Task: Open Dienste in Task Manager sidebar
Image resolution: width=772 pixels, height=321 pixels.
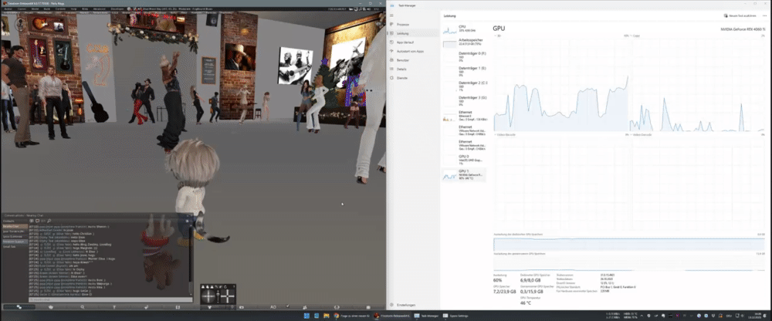Action: click(x=413, y=78)
